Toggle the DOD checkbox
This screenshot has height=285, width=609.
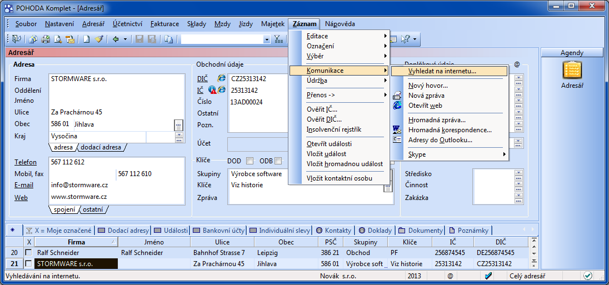click(x=250, y=161)
